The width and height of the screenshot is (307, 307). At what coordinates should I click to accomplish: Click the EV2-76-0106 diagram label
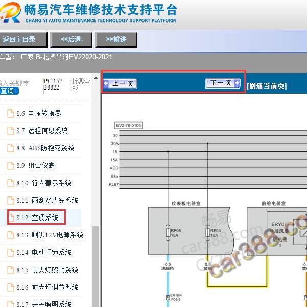(x=128, y=125)
